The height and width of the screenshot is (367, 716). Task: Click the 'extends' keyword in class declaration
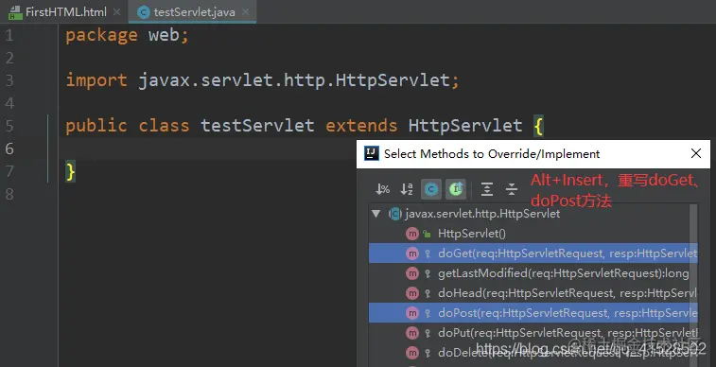361,126
